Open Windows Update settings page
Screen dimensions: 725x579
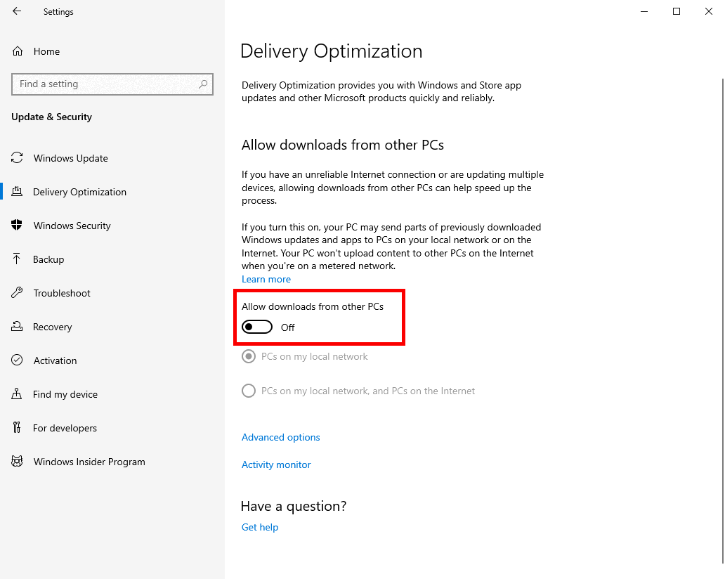(112, 158)
